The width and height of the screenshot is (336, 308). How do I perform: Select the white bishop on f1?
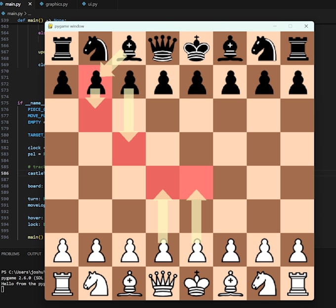(230, 284)
